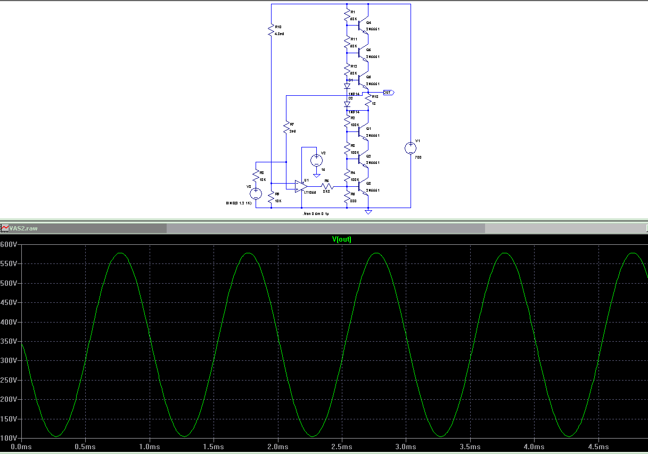Click the OUT net label flag

(389, 93)
